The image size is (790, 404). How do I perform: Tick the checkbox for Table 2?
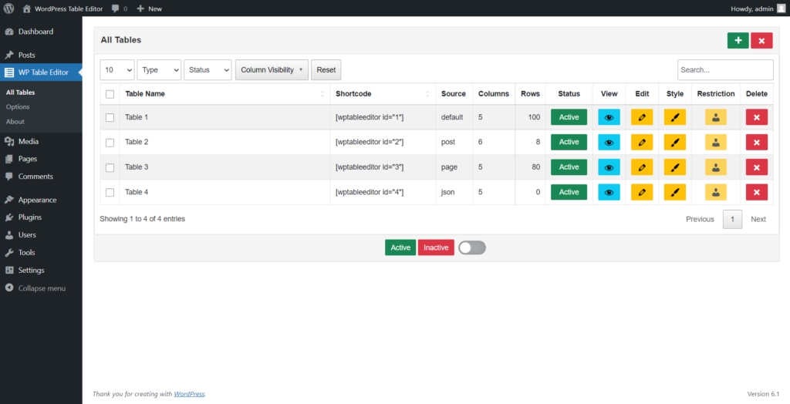click(110, 143)
